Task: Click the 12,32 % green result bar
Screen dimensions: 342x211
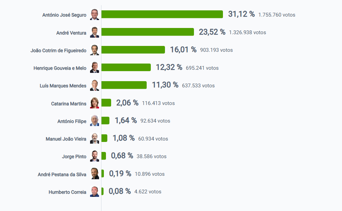Action: [x=126, y=67]
